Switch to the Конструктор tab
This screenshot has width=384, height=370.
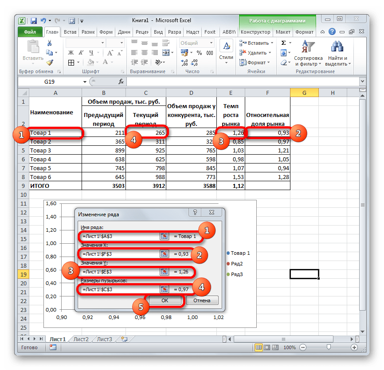coord(255,32)
